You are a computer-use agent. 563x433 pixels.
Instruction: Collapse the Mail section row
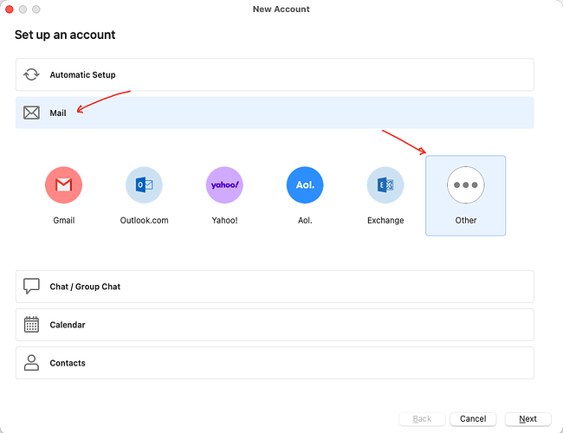coord(275,113)
